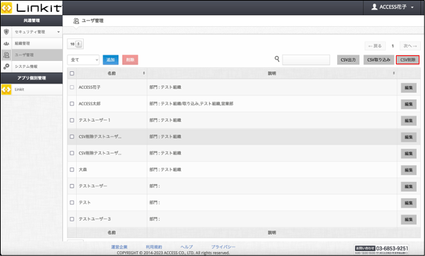Open 組織管理 in the sidebar

coord(31,44)
